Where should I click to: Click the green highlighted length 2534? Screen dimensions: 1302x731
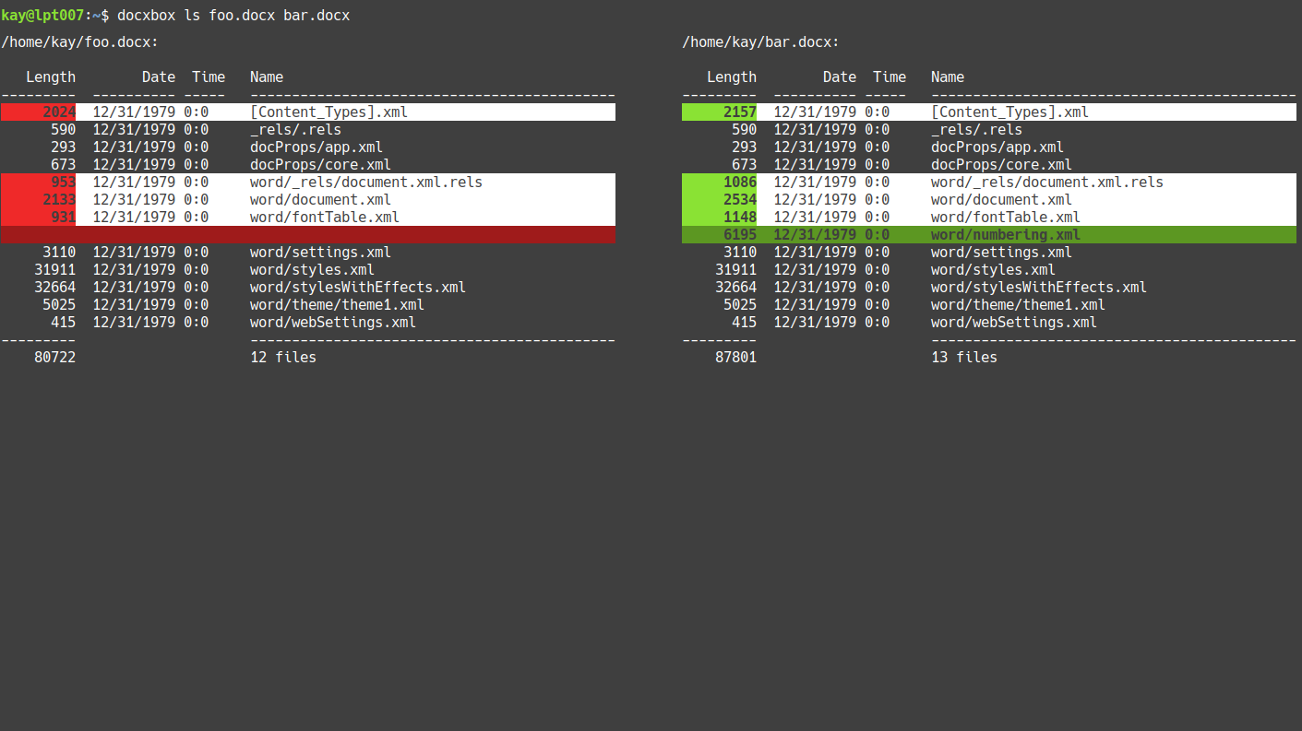pyautogui.click(x=740, y=200)
